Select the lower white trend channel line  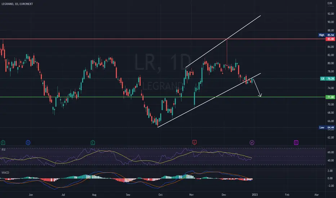click(x=209, y=100)
